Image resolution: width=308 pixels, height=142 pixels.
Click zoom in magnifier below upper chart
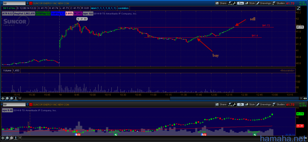point(7,98)
